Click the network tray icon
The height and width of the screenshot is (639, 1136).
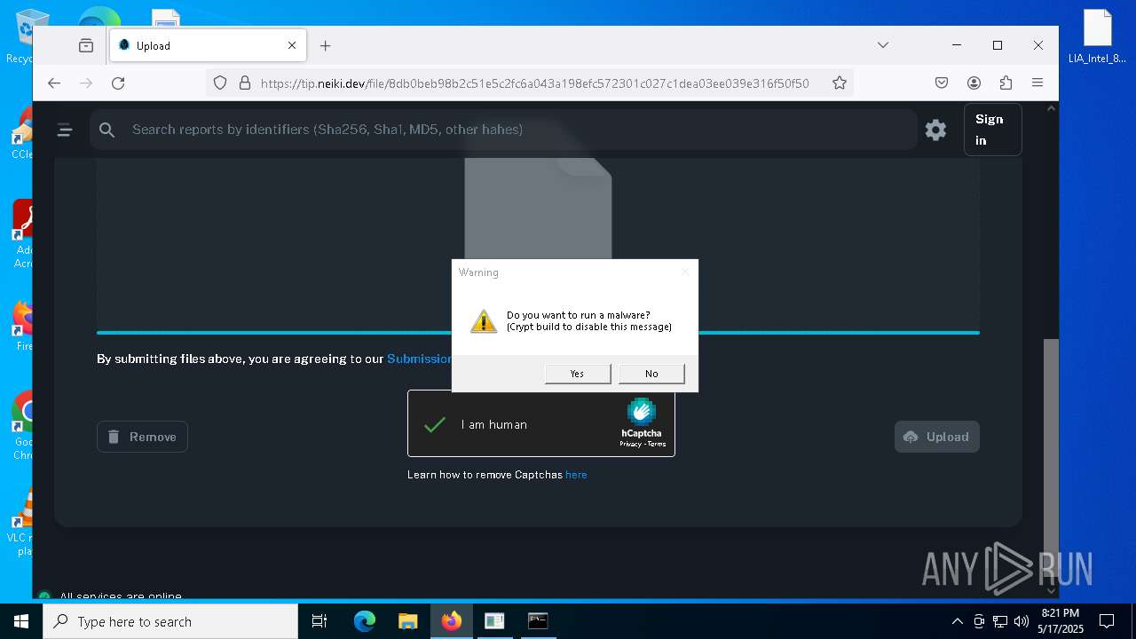coord(1000,621)
